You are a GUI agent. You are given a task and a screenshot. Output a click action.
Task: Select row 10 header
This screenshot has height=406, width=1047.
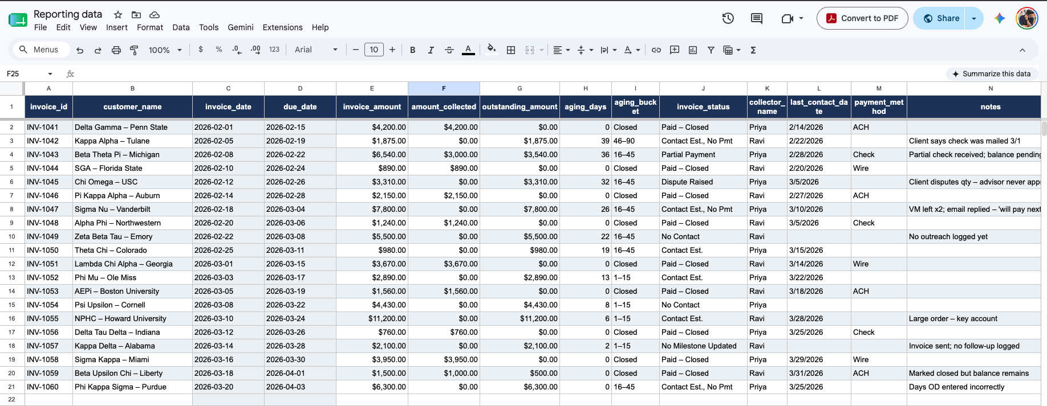[x=11, y=236]
